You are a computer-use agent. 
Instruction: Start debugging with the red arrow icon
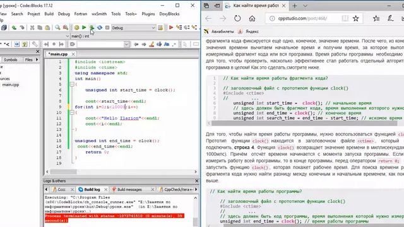[x=171, y=28]
